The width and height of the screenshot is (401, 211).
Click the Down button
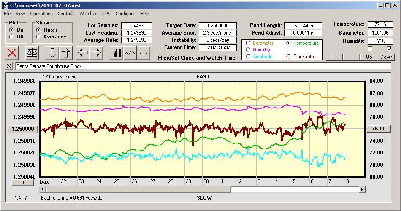(386, 57)
